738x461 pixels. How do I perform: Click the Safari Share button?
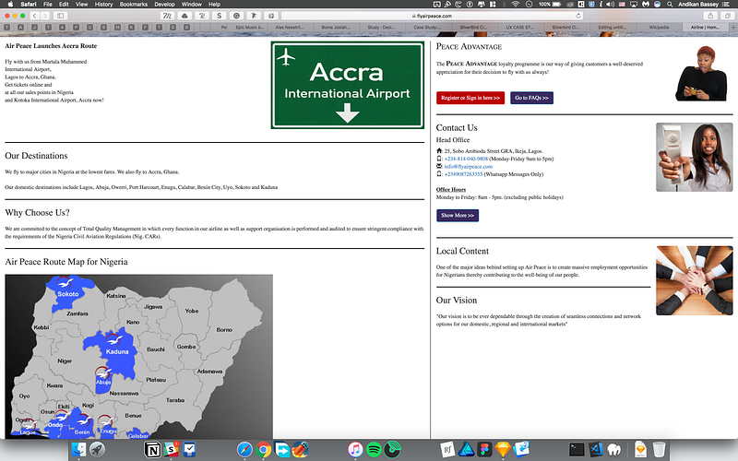[x=710, y=16]
